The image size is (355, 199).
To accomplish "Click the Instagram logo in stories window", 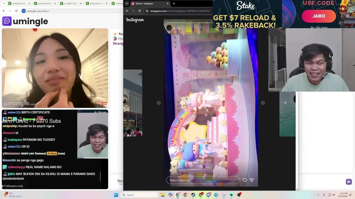I will click(x=135, y=20).
